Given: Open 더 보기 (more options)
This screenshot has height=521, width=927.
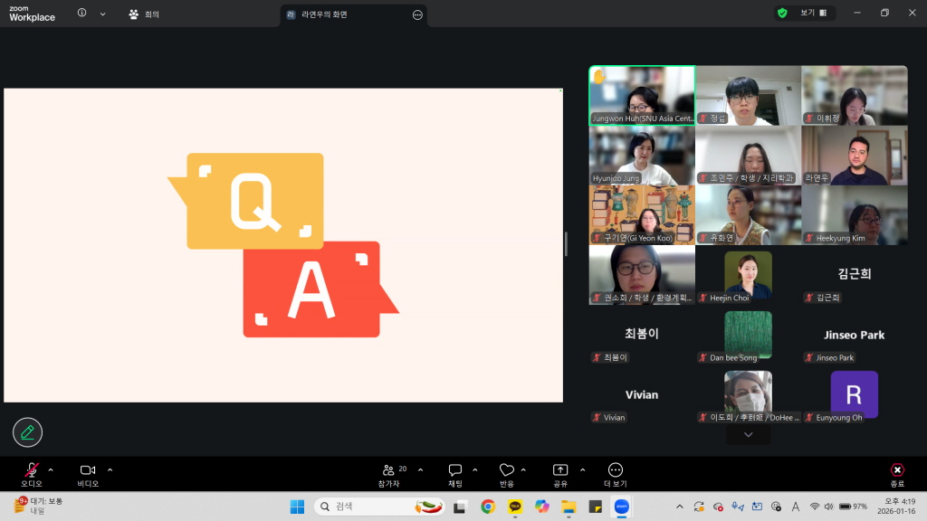Looking at the screenshot, I should pos(615,471).
